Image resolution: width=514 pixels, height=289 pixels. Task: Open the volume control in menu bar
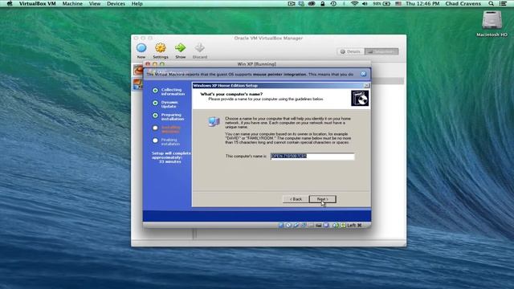click(365, 3)
